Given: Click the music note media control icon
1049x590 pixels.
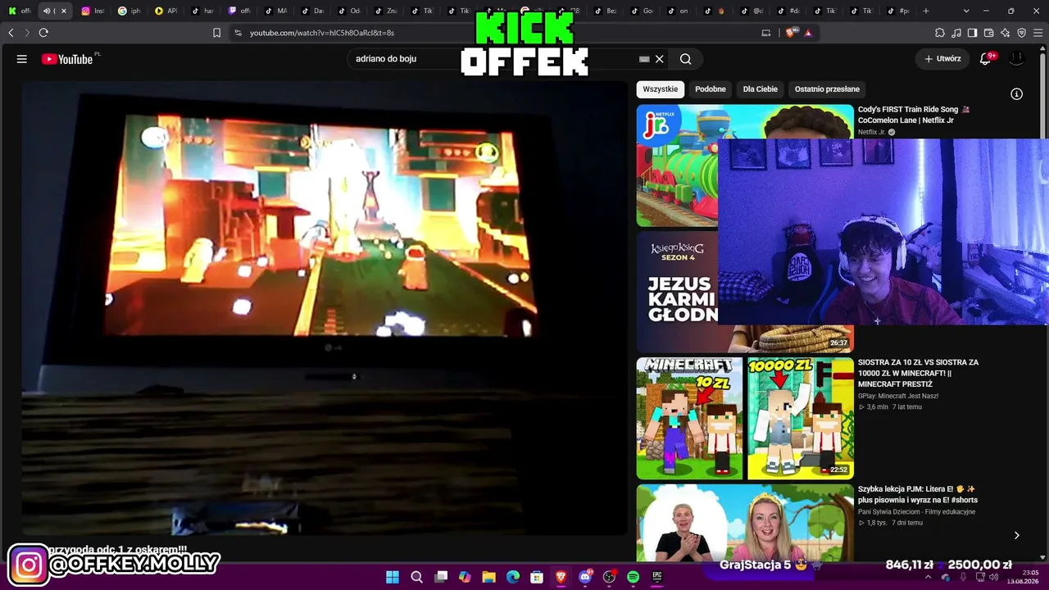Looking at the screenshot, I should click(956, 33).
